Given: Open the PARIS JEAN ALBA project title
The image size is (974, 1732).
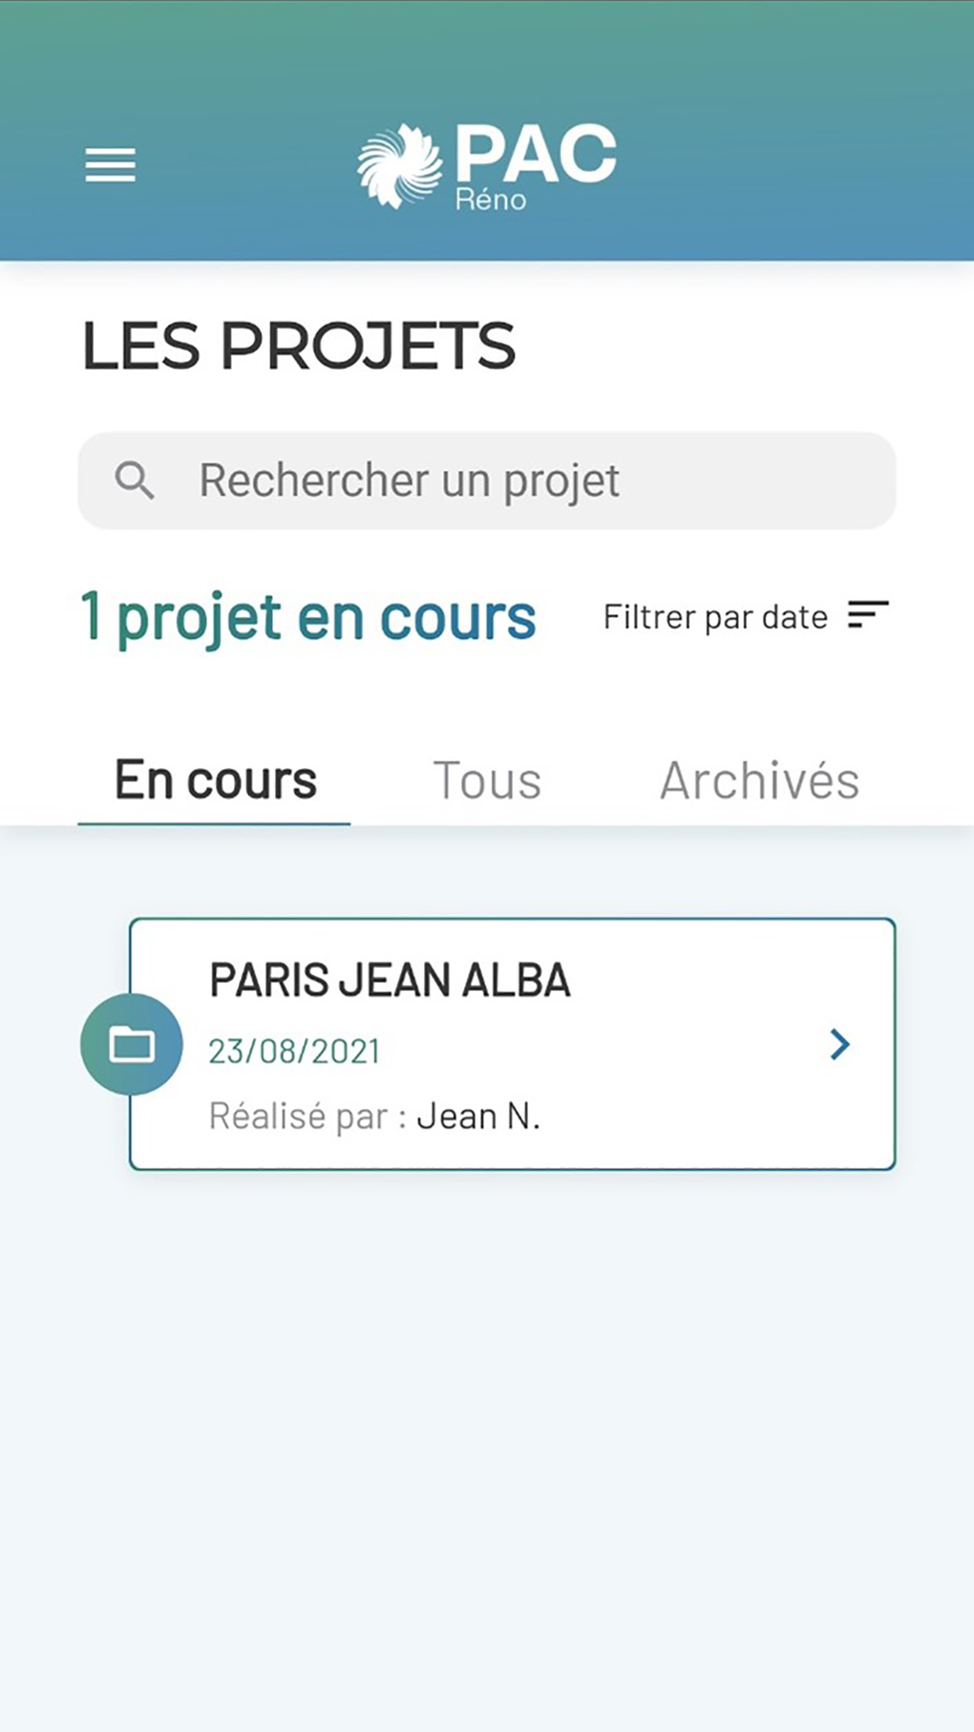Looking at the screenshot, I should [x=390, y=980].
